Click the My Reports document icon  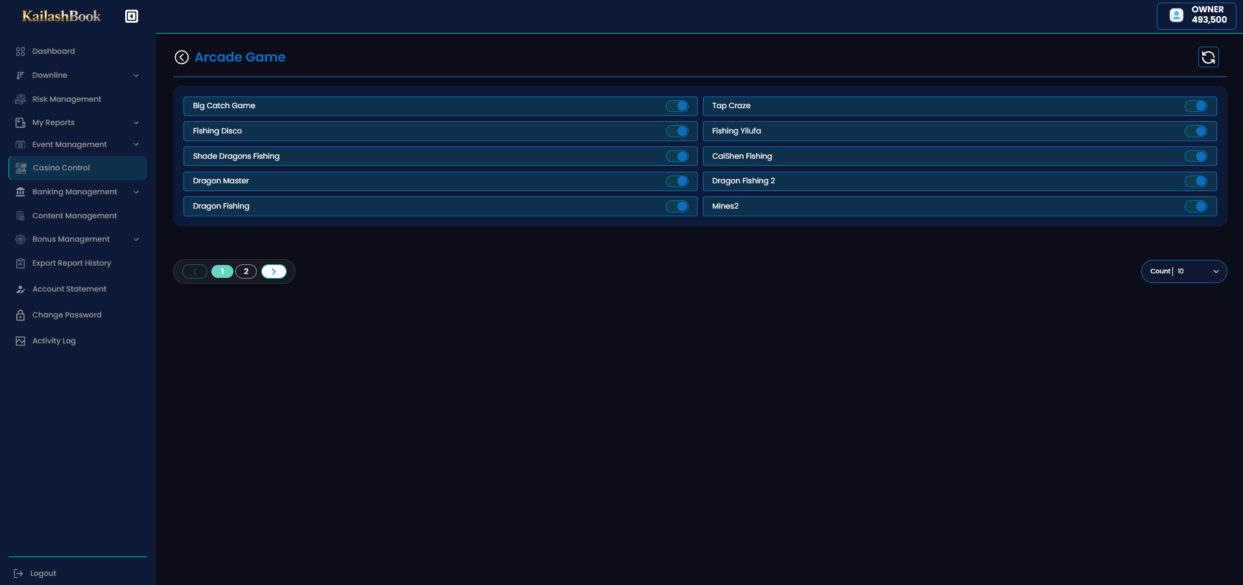point(21,122)
